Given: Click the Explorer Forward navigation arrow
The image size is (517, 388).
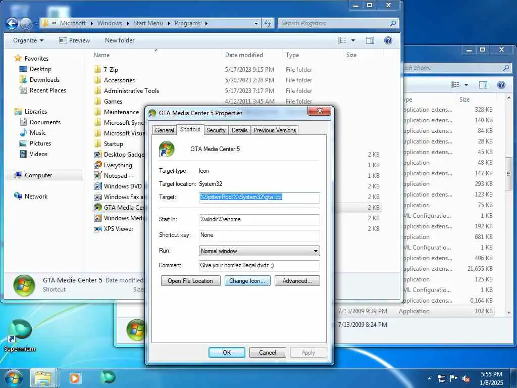Looking at the screenshot, I should pos(26,23).
